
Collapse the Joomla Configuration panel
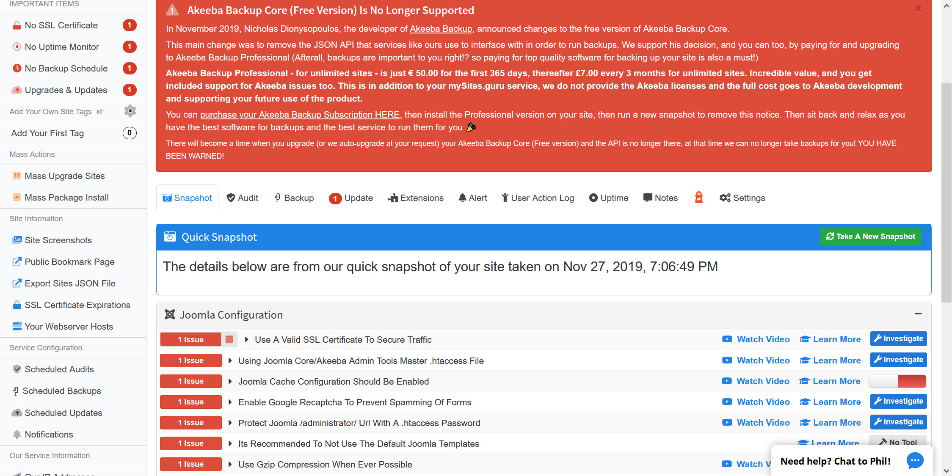918,314
